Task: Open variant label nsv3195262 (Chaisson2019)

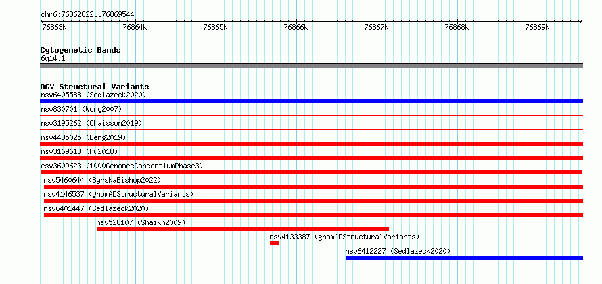Action: point(91,124)
